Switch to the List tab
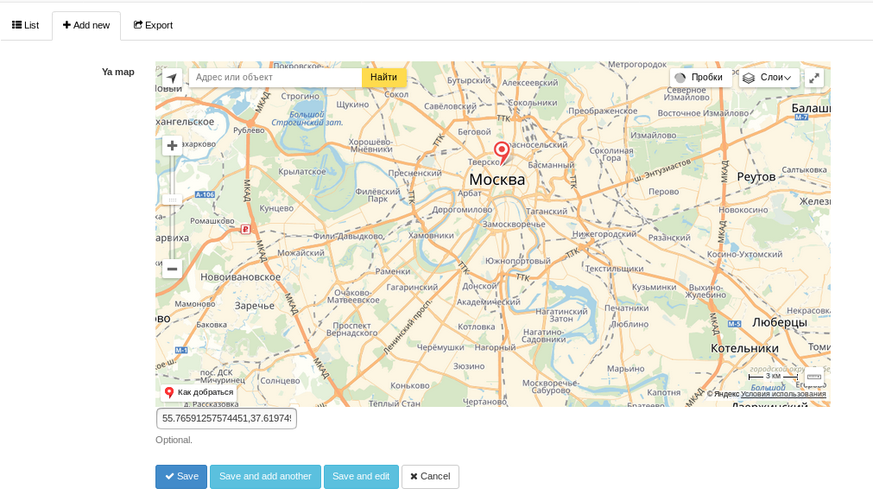This screenshot has height=495, width=873. click(26, 25)
